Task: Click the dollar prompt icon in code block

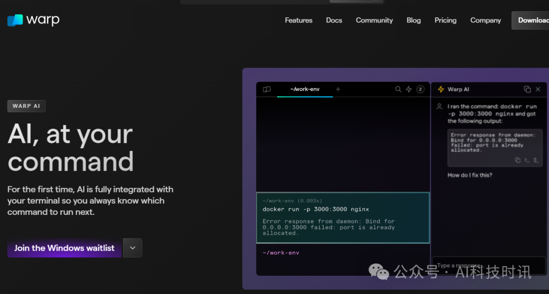Action: (536, 160)
